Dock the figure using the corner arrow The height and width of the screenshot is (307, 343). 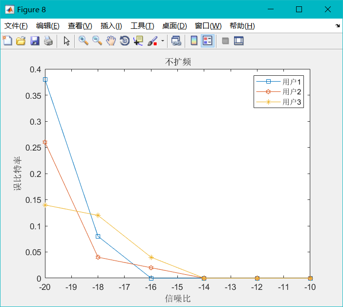click(x=338, y=26)
